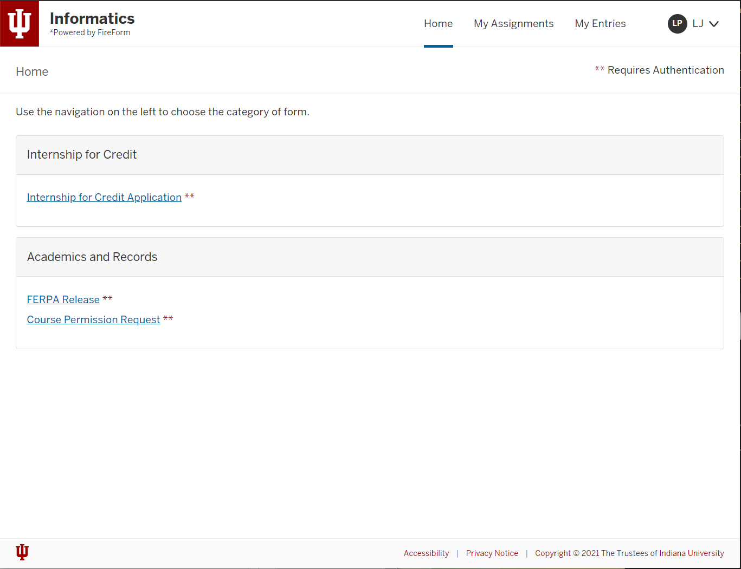Click the IU trident logo in header
The image size is (741, 569).
pyautogui.click(x=20, y=24)
